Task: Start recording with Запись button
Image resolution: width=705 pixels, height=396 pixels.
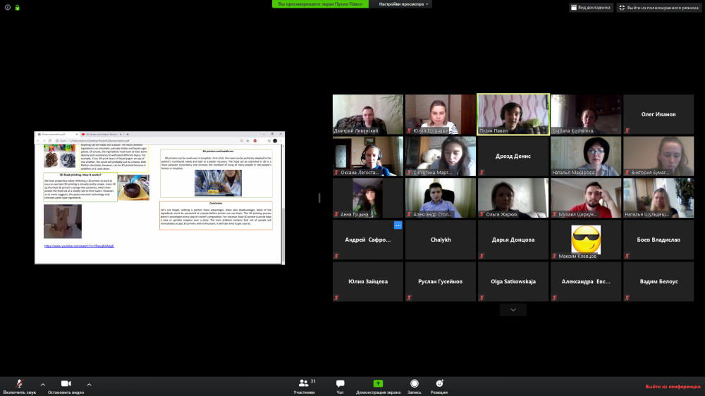Action: (415, 384)
